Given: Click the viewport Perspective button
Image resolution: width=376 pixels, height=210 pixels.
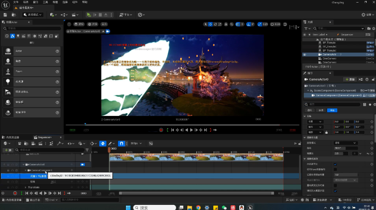Looking at the screenshot, I should [x=79, y=24].
